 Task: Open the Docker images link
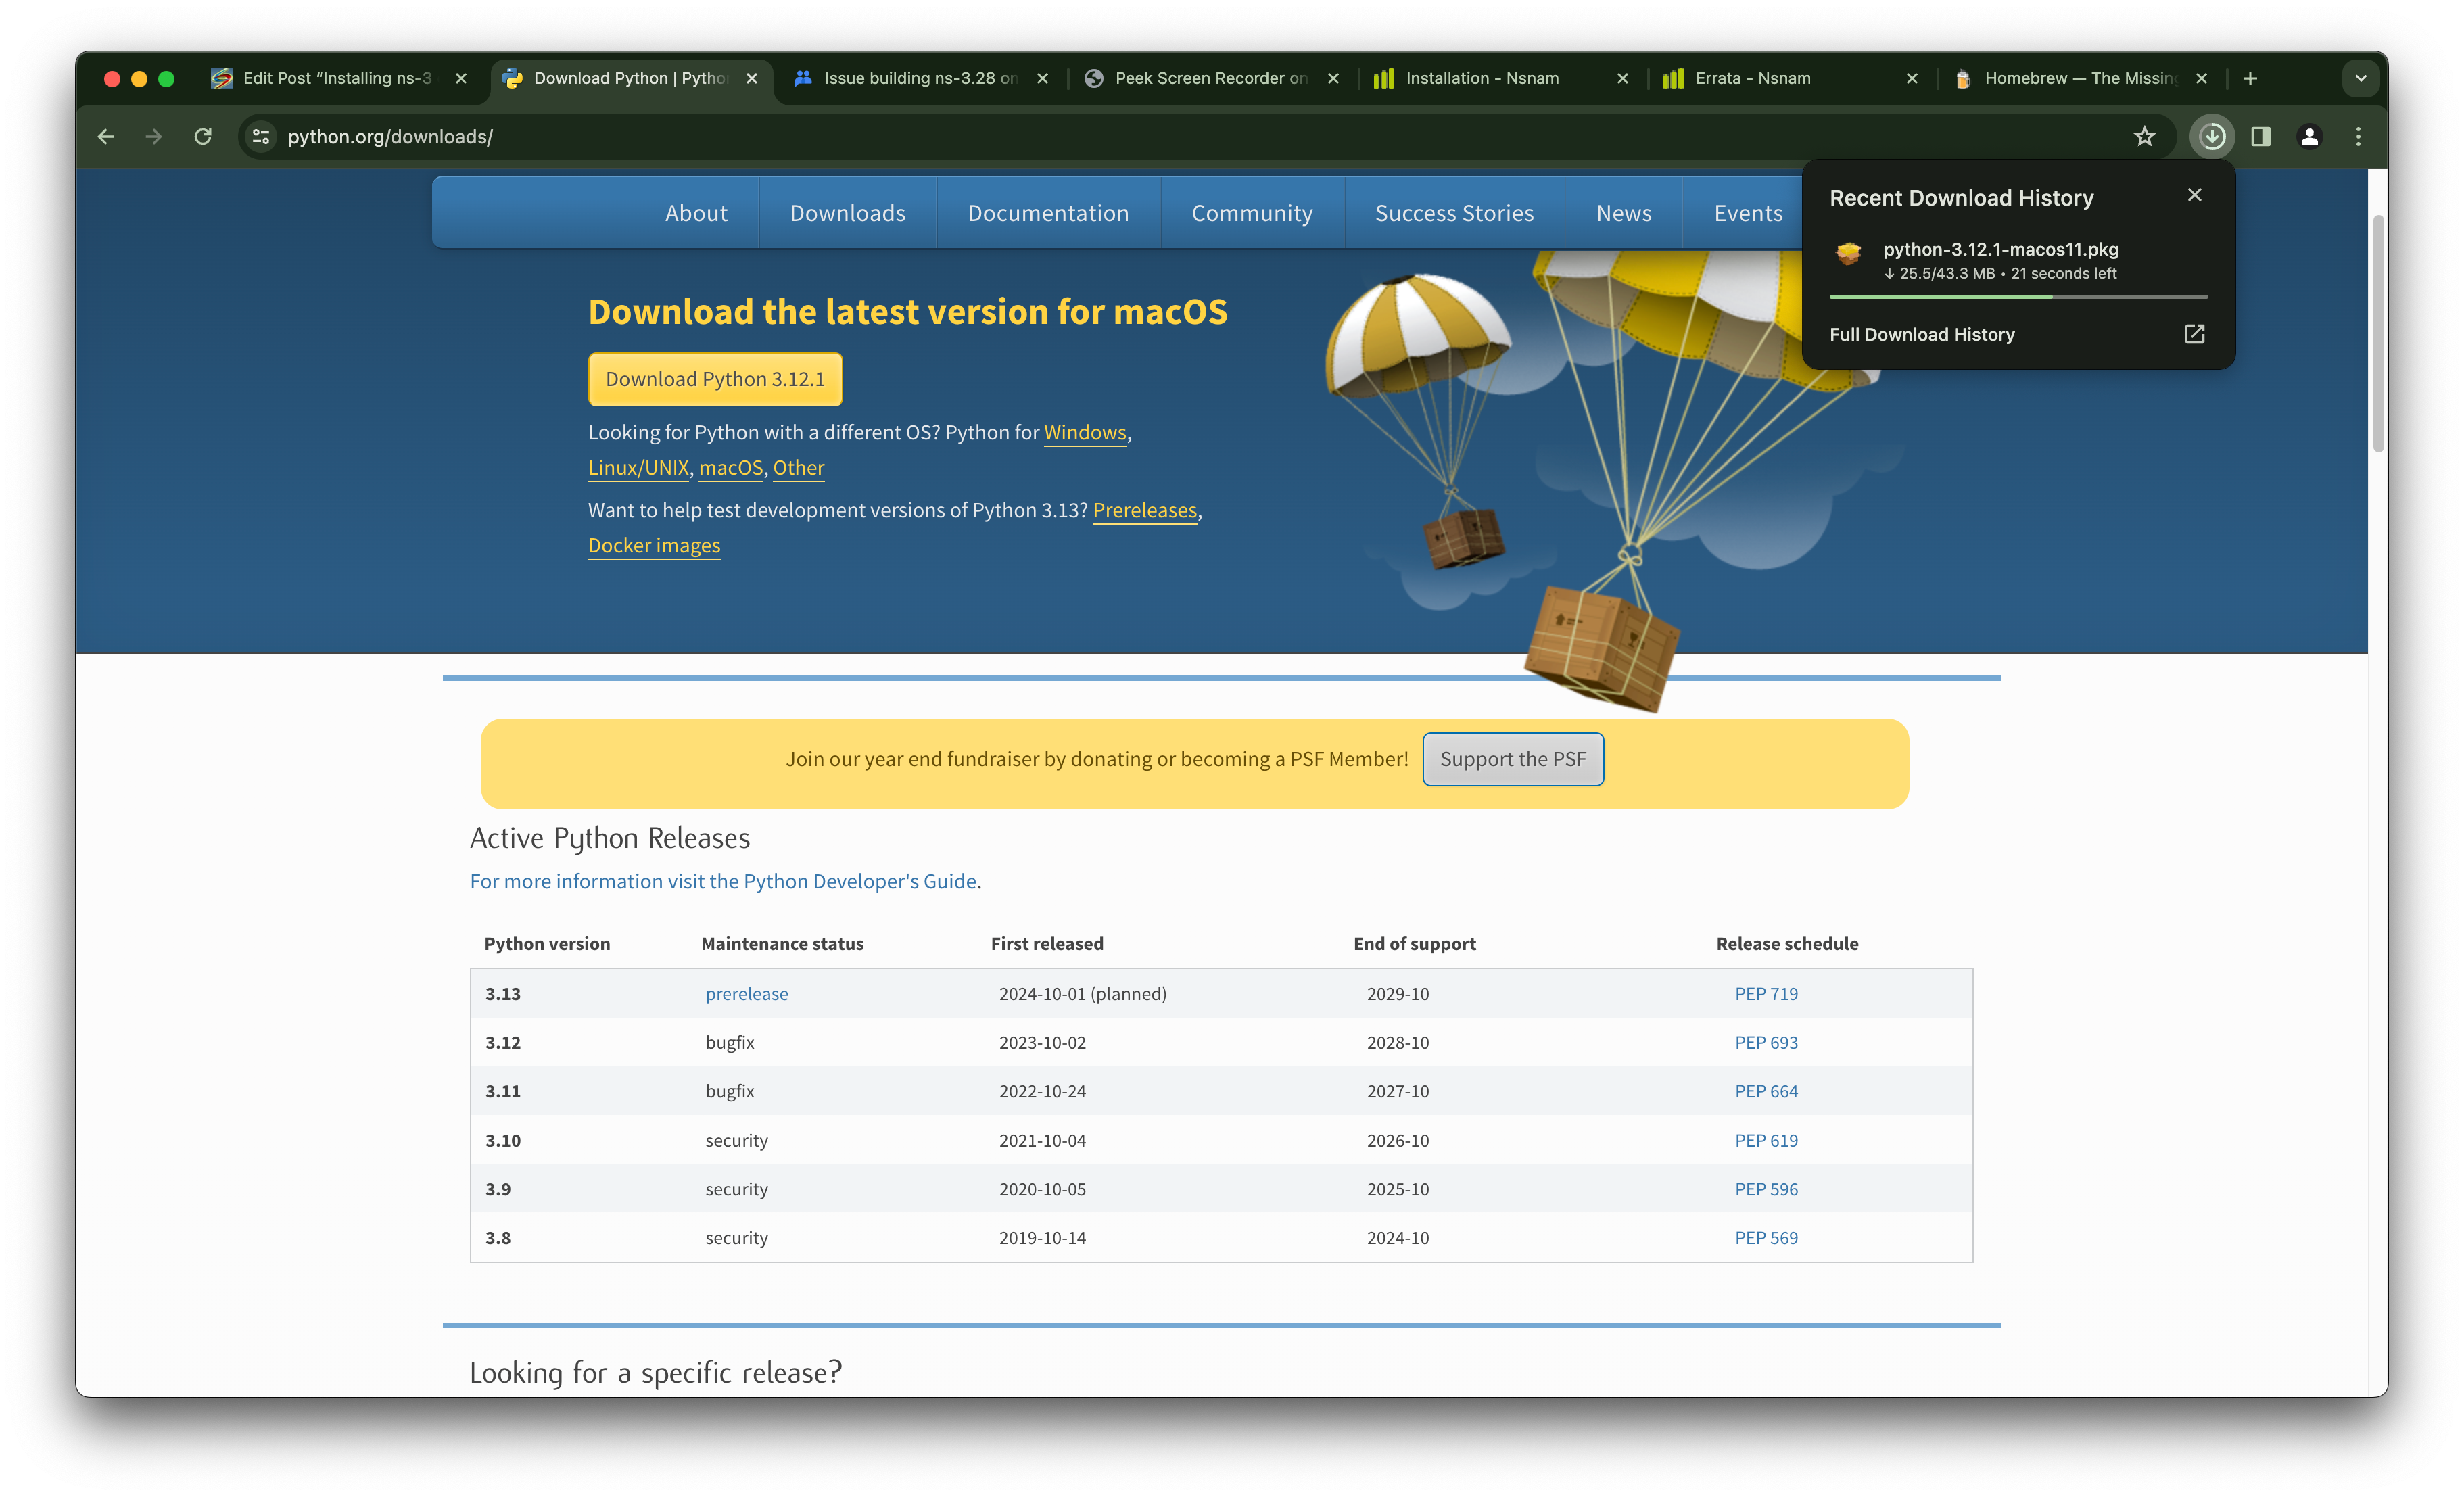tap(654, 545)
